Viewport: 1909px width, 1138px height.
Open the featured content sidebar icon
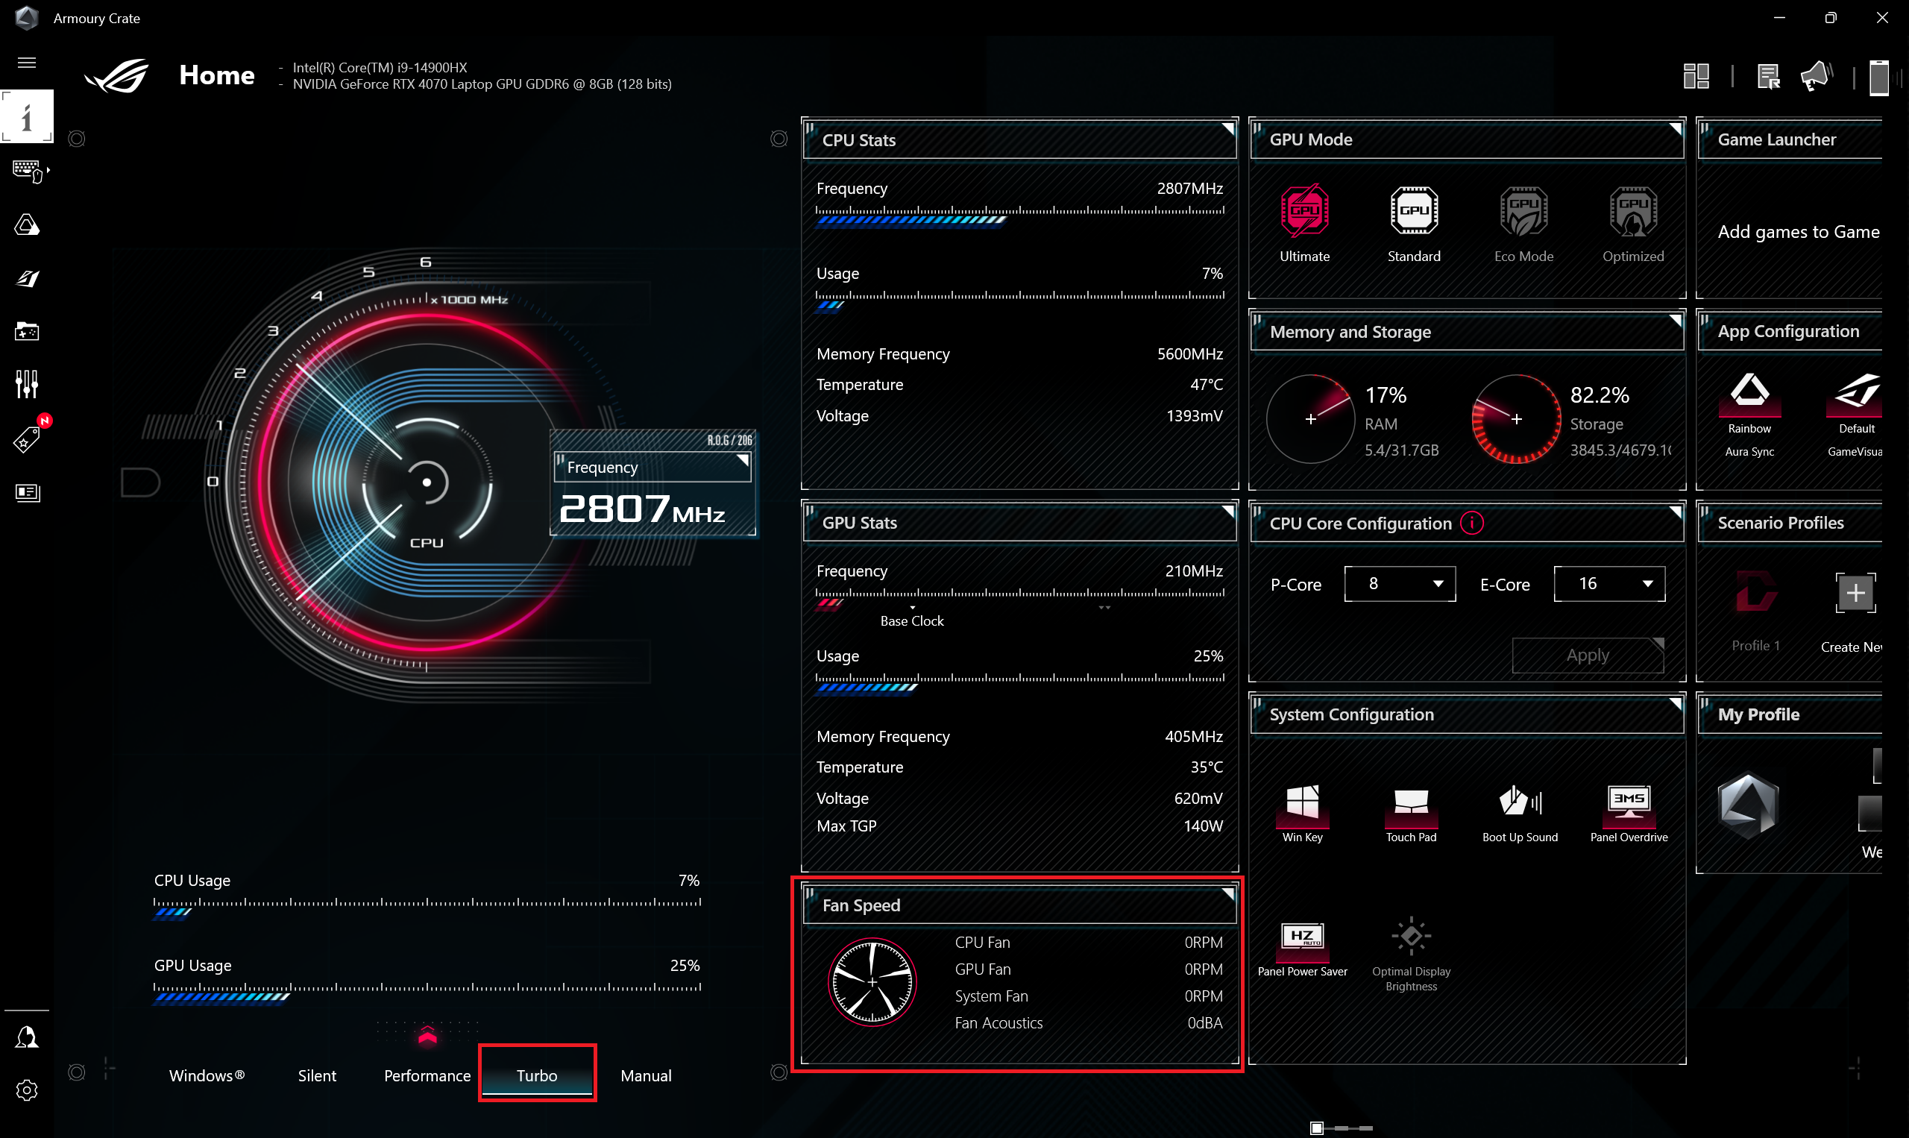coord(27,493)
